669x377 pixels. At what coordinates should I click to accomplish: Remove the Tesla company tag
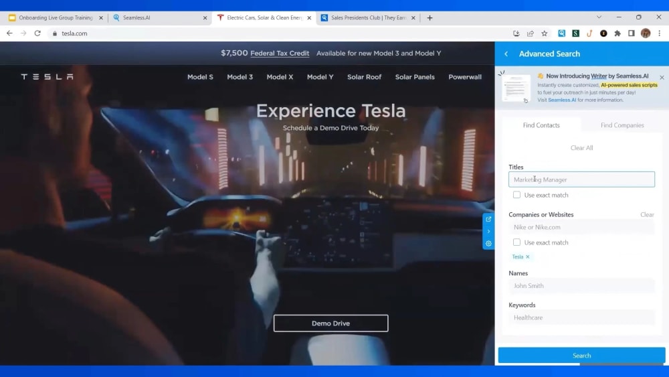pos(528,256)
